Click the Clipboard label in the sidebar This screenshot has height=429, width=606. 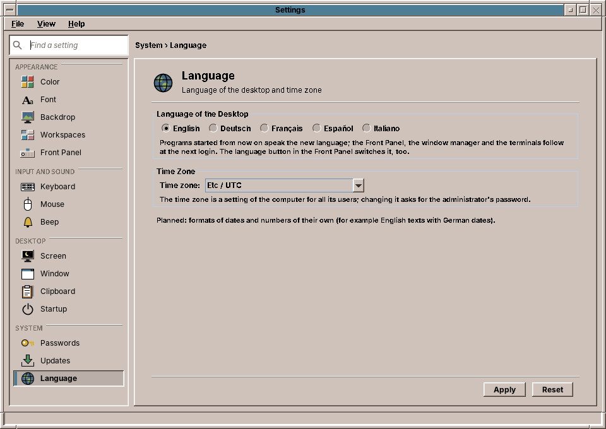click(x=57, y=291)
